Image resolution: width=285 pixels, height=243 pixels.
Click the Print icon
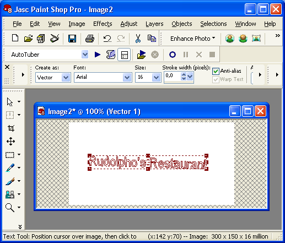coord(90,39)
